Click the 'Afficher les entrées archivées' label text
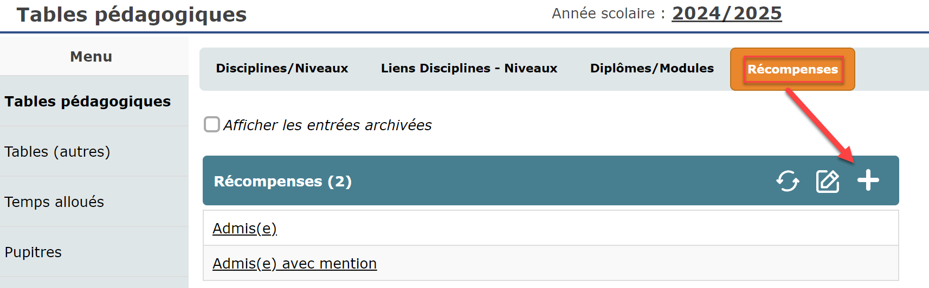This screenshot has height=288, width=929. [327, 125]
